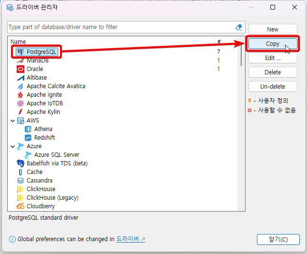Select the Apache Ignite driver
This screenshot has width=307, height=254.
coord(44,95)
